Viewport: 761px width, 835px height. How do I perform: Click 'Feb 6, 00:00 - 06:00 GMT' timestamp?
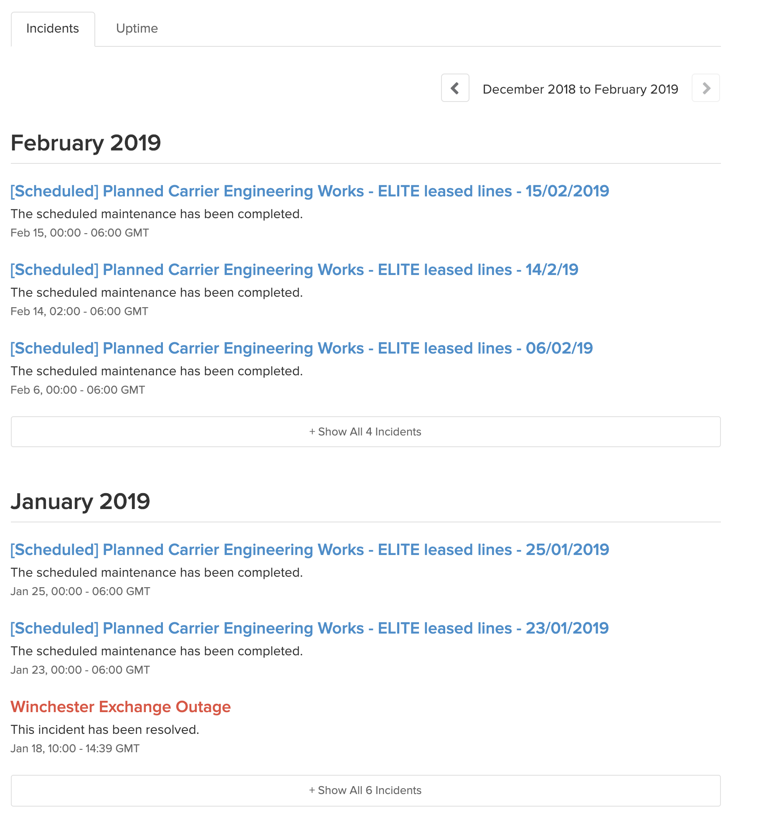(x=78, y=390)
